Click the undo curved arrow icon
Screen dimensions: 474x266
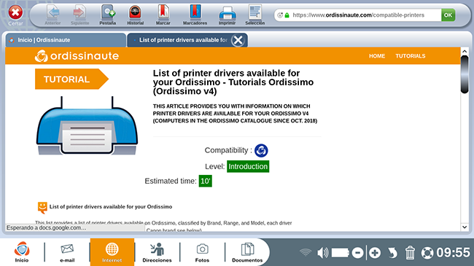pyautogui.click(x=392, y=253)
